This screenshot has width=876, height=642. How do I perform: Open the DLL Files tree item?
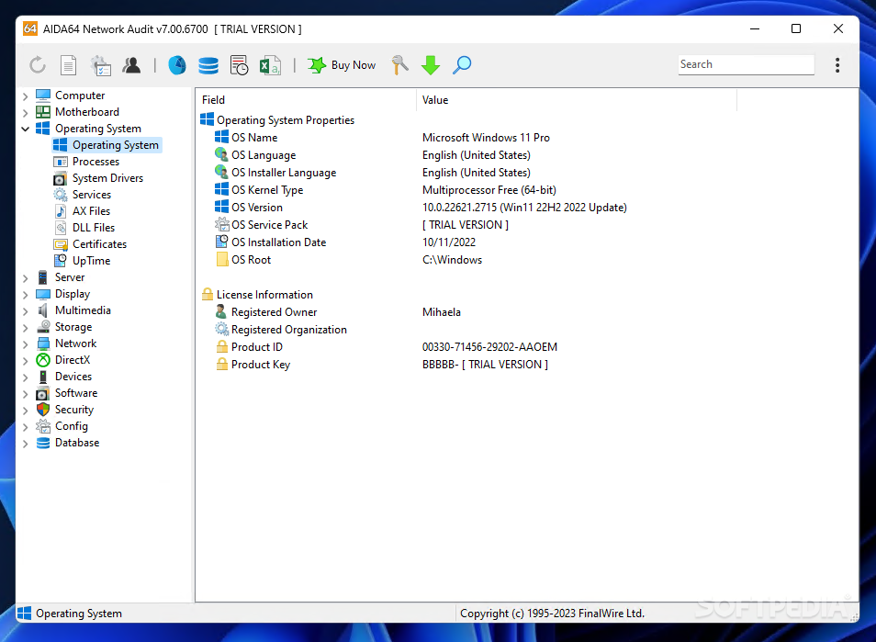(84, 228)
